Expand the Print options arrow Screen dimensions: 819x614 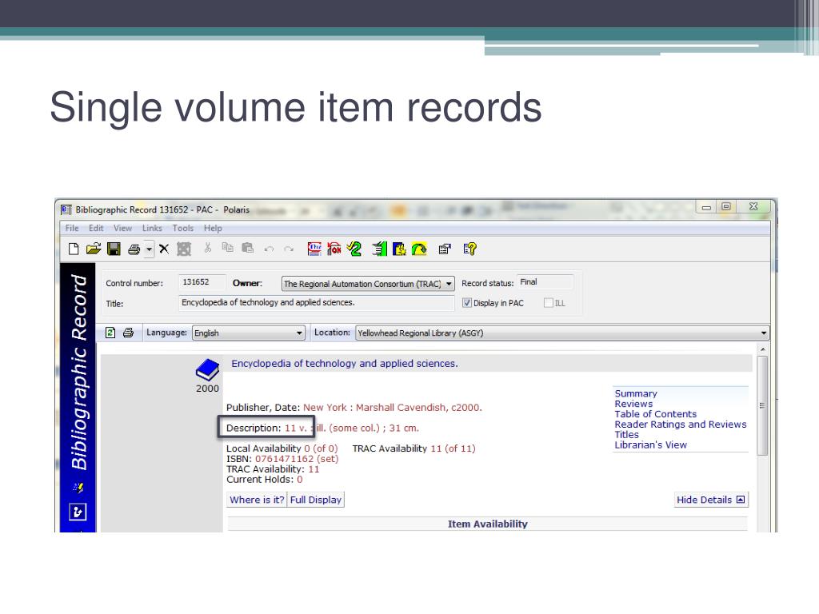(x=149, y=249)
